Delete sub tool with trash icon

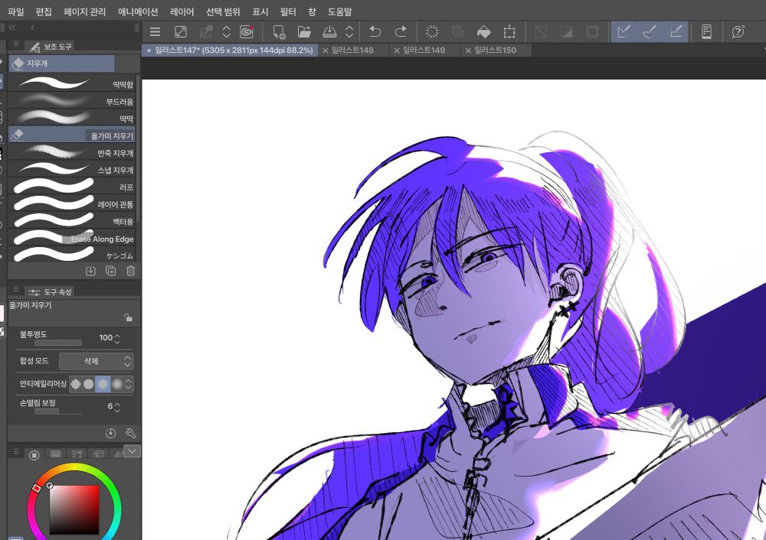tap(130, 271)
